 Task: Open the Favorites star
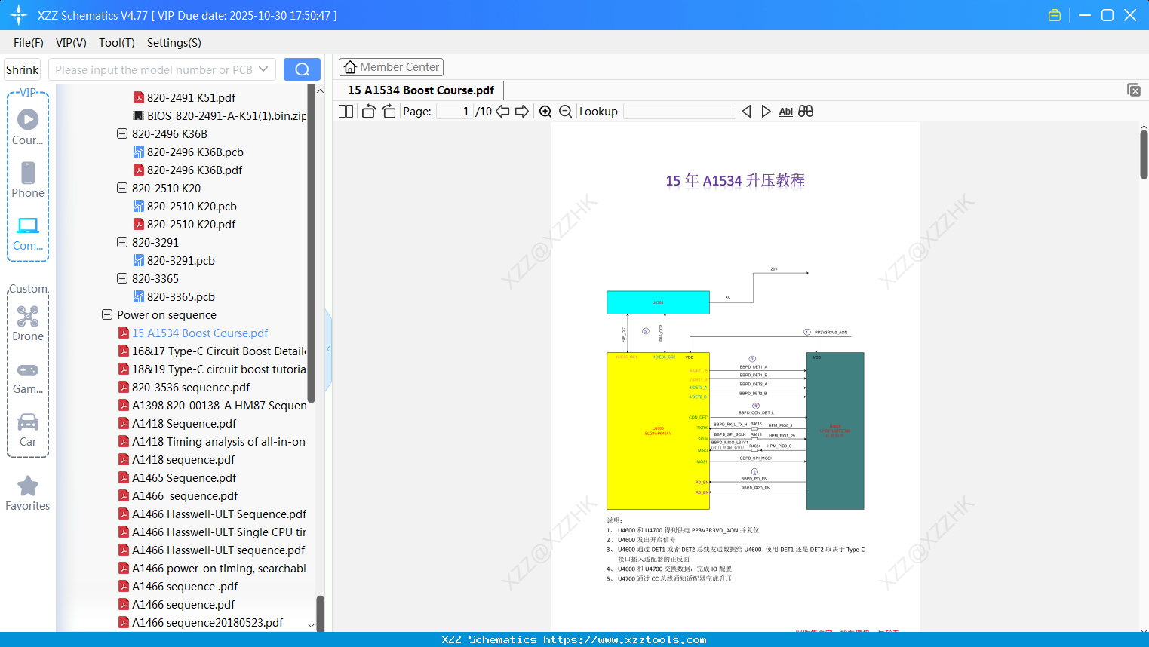pyautogui.click(x=28, y=494)
